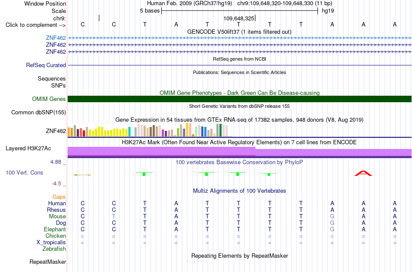Screen dimensions: 412x272
Task: Click the olive C glyph in PhyloP track
Action: coord(82,175)
